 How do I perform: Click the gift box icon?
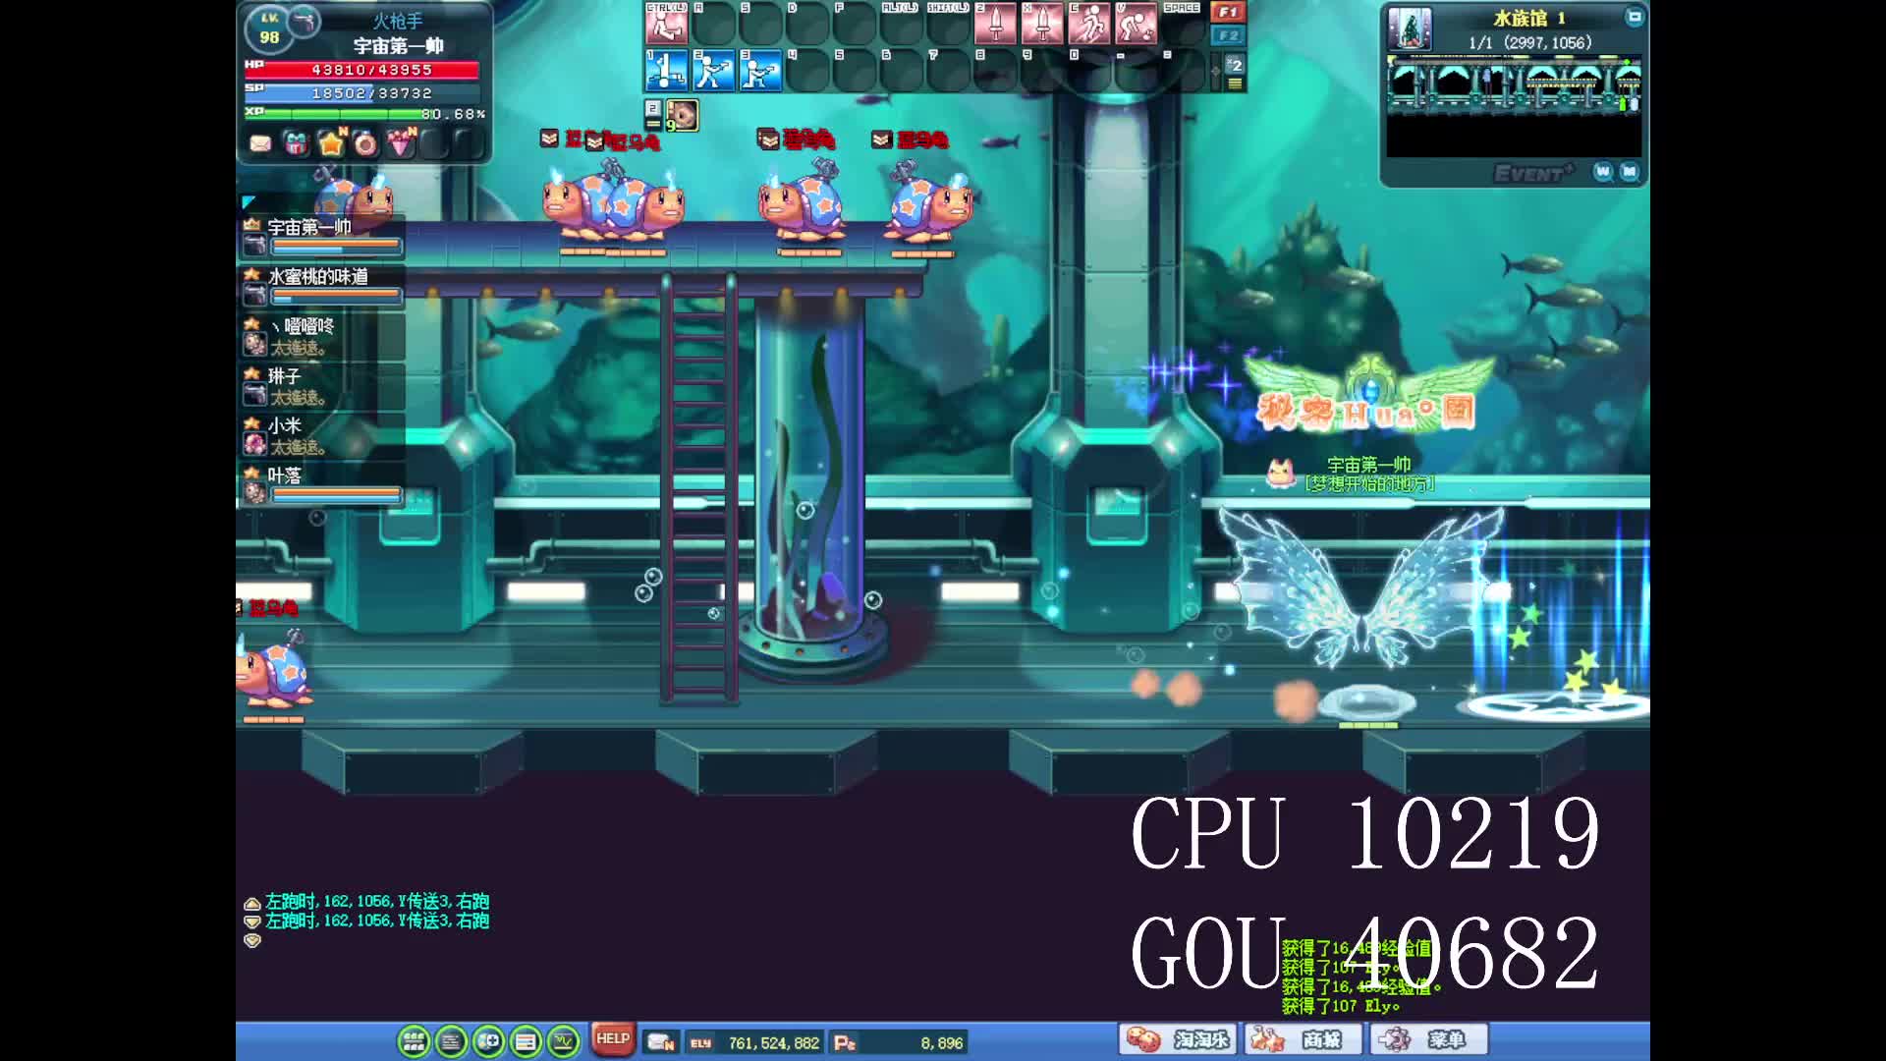pyautogui.click(x=295, y=144)
